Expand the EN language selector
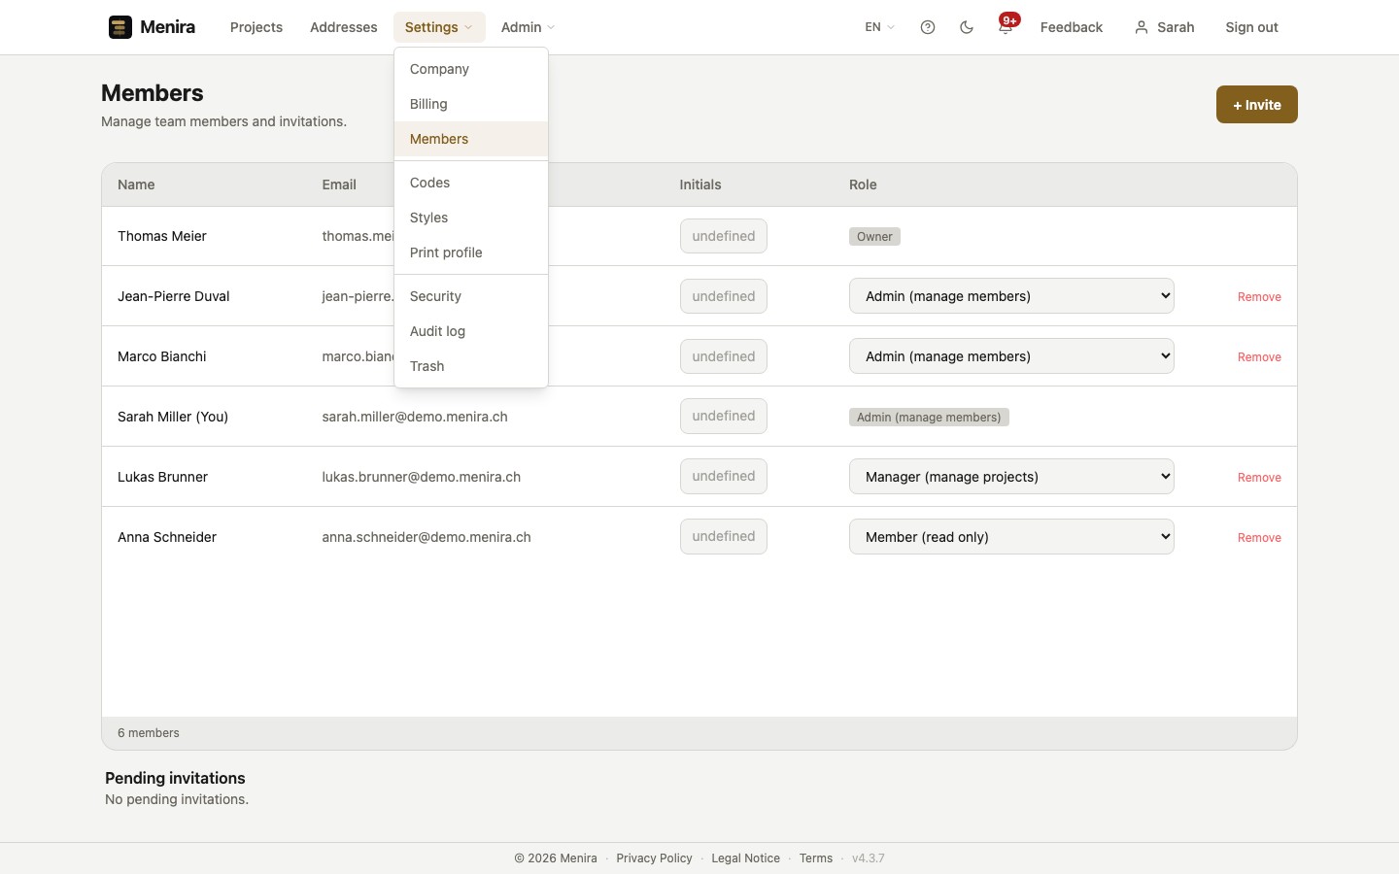The width and height of the screenshot is (1399, 874). [x=880, y=27]
